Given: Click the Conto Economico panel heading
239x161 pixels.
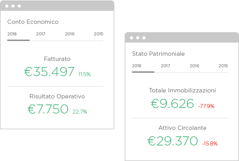Looking at the screenshot, I should pyautogui.click(x=33, y=22).
